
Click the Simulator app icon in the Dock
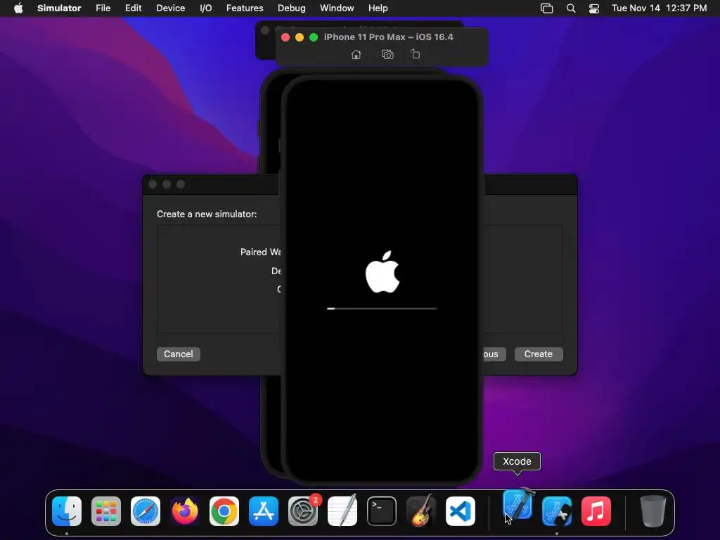coord(557,511)
